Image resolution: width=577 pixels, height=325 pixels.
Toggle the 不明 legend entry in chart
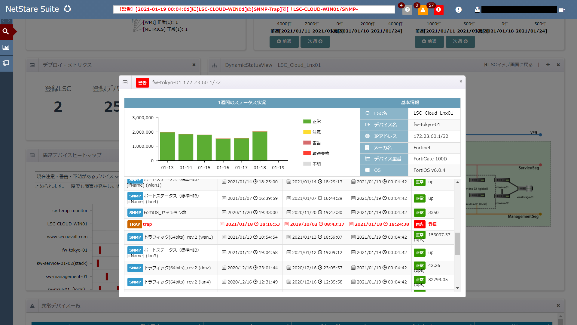(312, 164)
